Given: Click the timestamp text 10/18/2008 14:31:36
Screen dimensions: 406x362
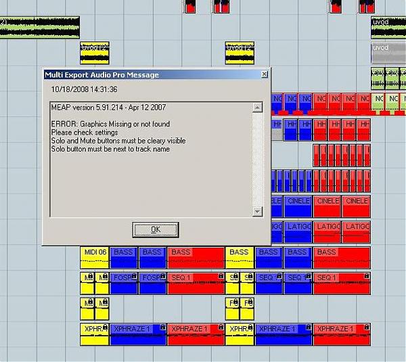Looking at the screenshot, I should (84, 89).
